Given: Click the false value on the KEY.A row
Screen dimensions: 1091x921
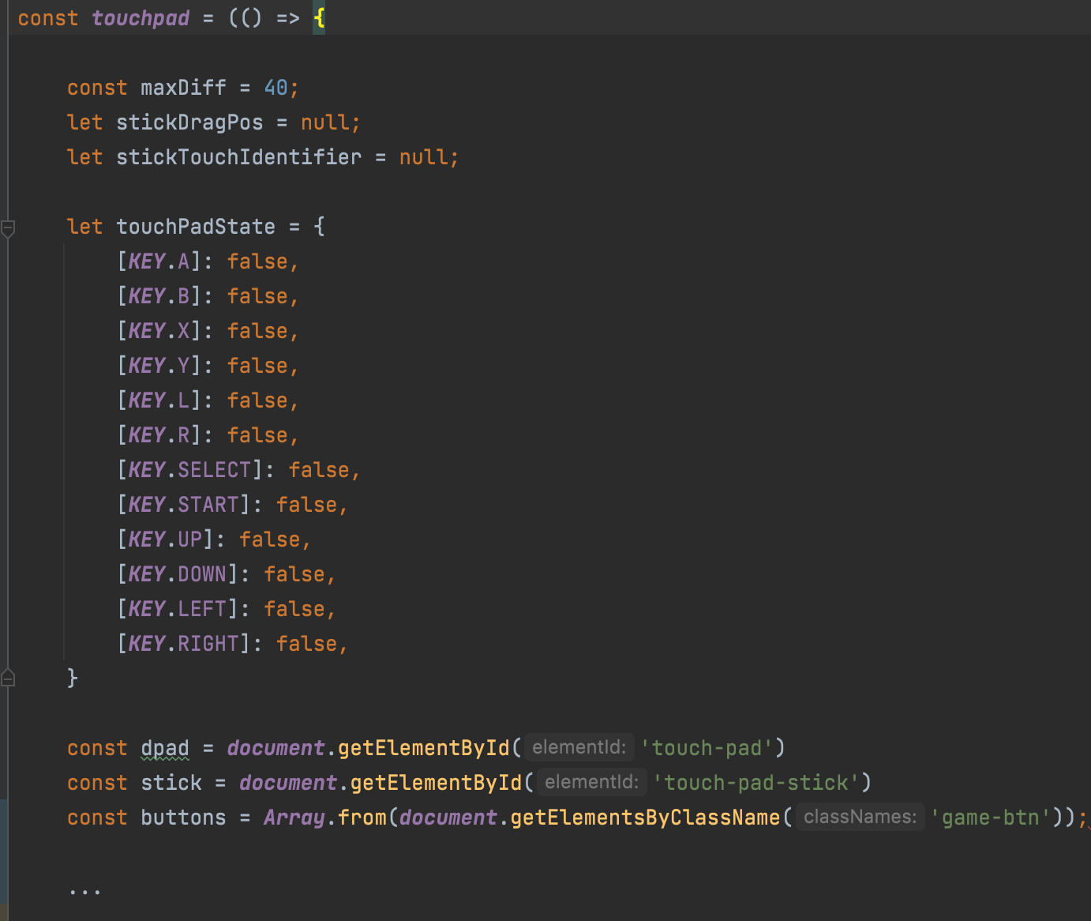Looking at the screenshot, I should [257, 261].
